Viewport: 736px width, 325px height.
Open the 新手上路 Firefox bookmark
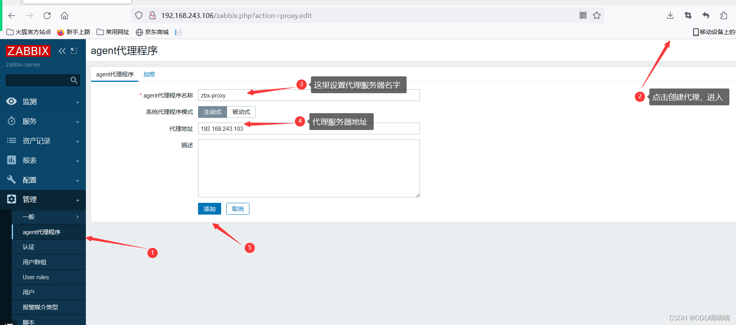[x=74, y=32]
